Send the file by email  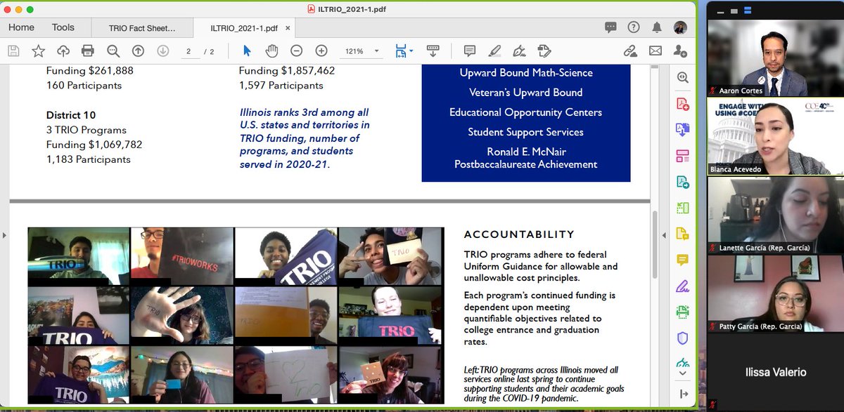(x=655, y=51)
